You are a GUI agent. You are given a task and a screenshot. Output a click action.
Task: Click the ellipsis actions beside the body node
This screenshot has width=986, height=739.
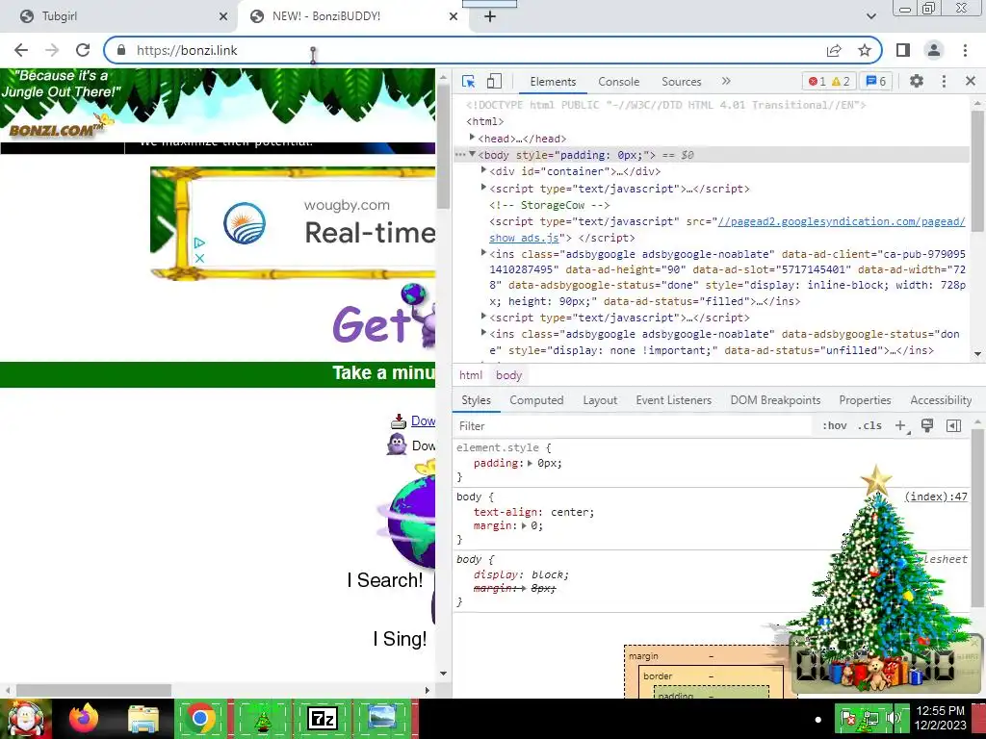pyautogui.click(x=460, y=155)
